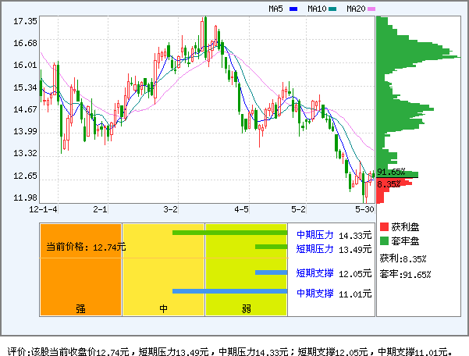
Task: Click the 5-2 date axis label
Action: pos(298,209)
